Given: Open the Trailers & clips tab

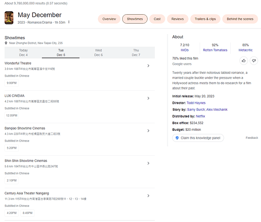Looking at the screenshot, I should click(x=205, y=19).
